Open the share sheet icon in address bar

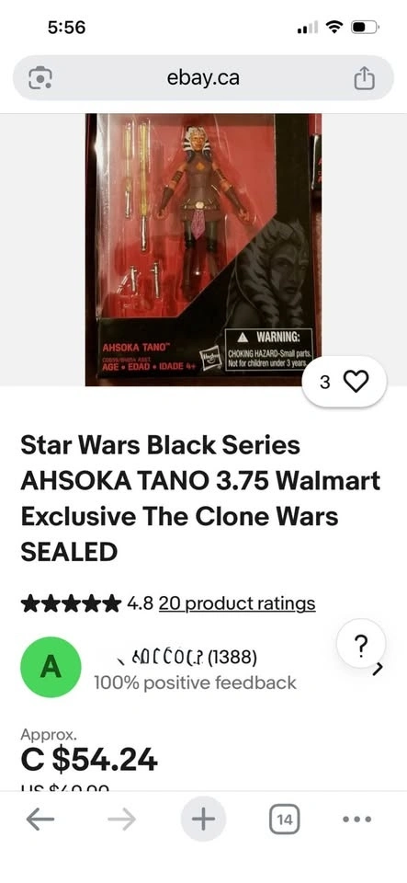tap(364, 77)
